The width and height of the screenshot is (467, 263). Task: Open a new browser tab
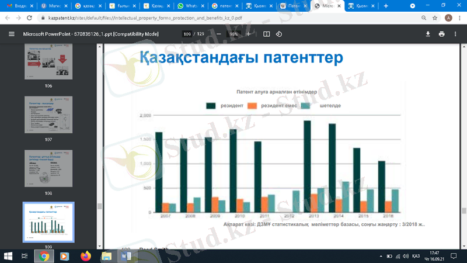(385, 6)
